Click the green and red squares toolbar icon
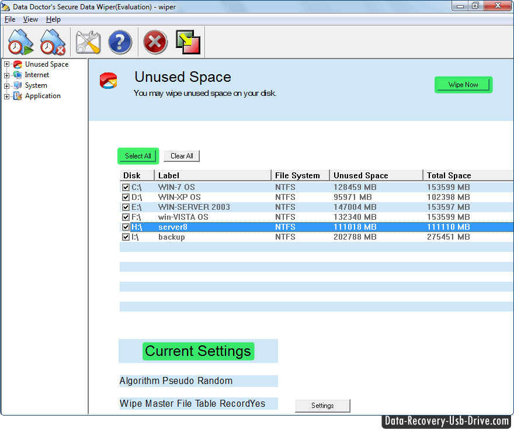Screen dimensions: 514x429 point(188,42)
